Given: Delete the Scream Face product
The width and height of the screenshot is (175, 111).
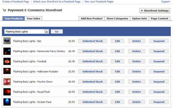Looking at the screenshot, I should coord(136,102).
